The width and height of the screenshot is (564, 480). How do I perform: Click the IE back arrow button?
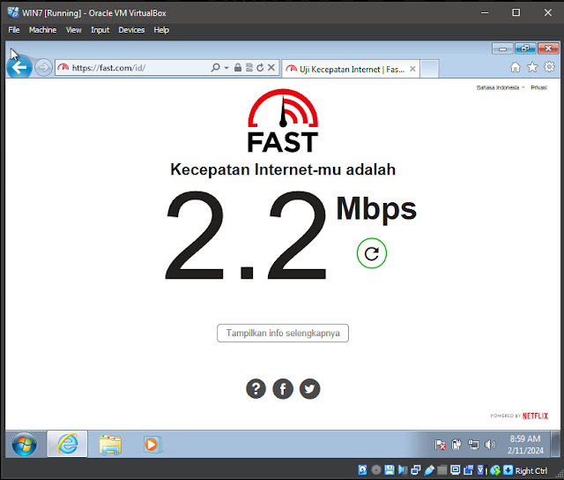(19, 67)
